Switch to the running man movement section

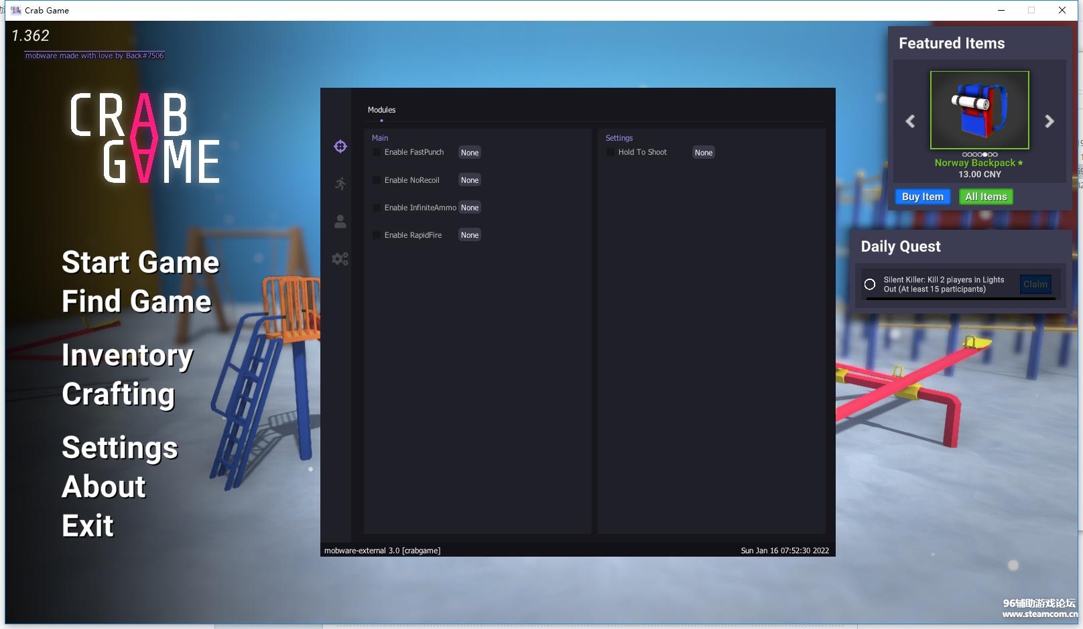pos(340,184)
